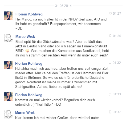Click the chat bubble icon beside 01:33
Viewport: 126px width, 119px height.
coord(110,94)
